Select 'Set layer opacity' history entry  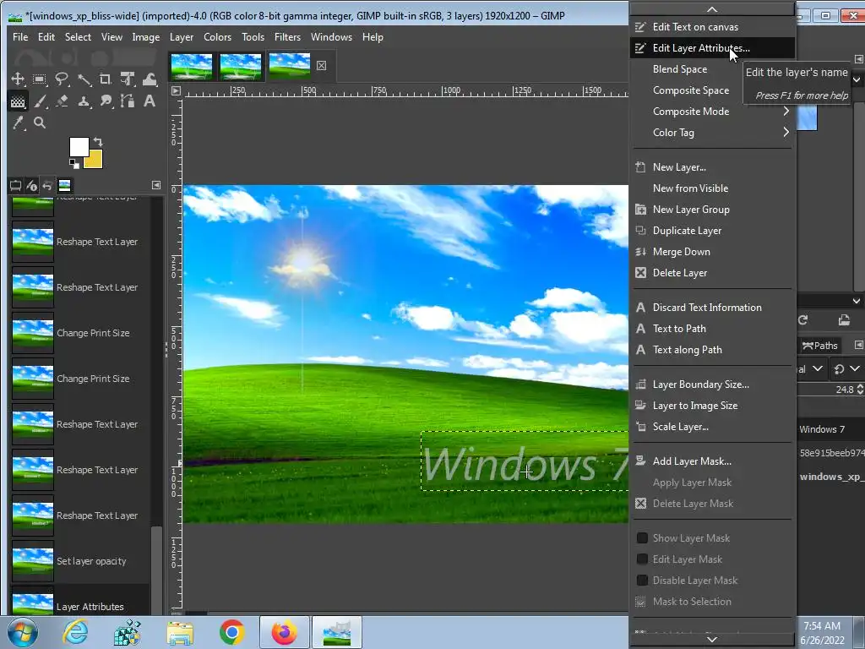pyautogui.click(x=80, y=561)
